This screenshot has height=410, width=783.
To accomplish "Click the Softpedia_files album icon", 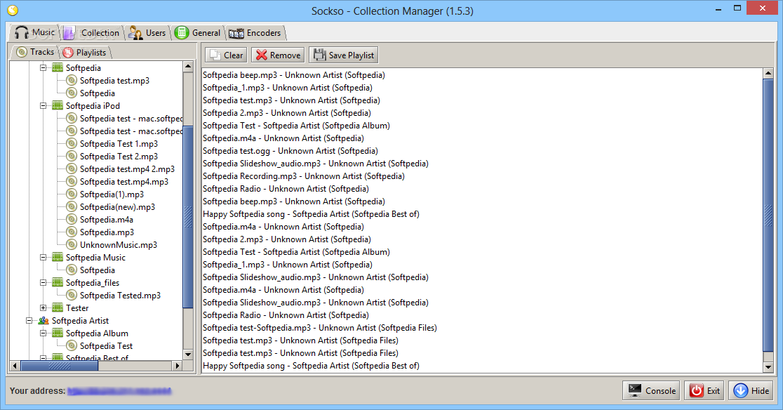I will [x=58, y=283].
